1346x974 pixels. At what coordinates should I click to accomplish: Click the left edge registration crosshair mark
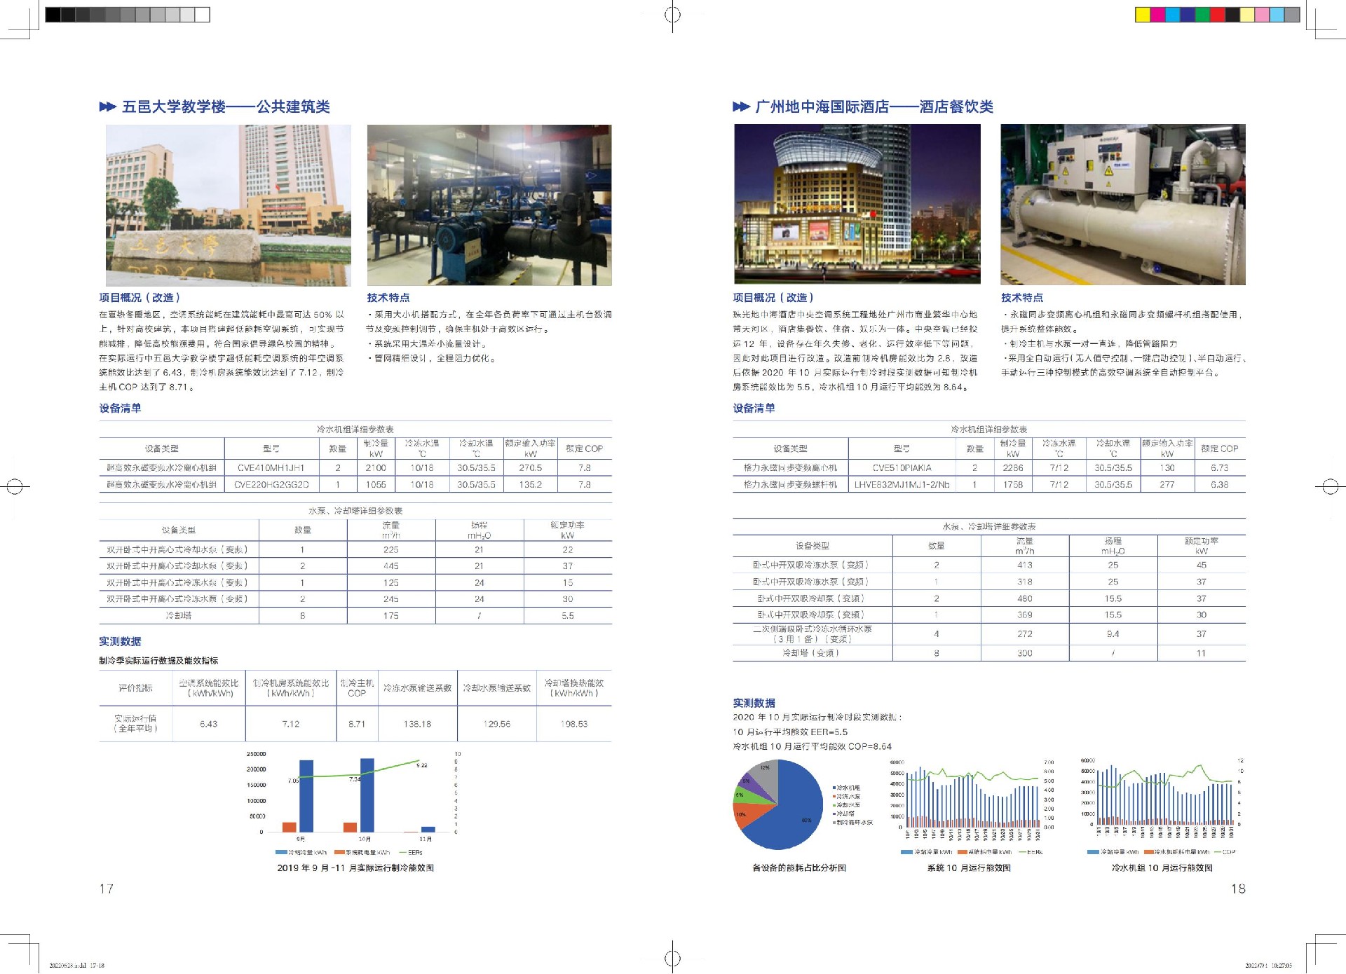pos(15,486)
